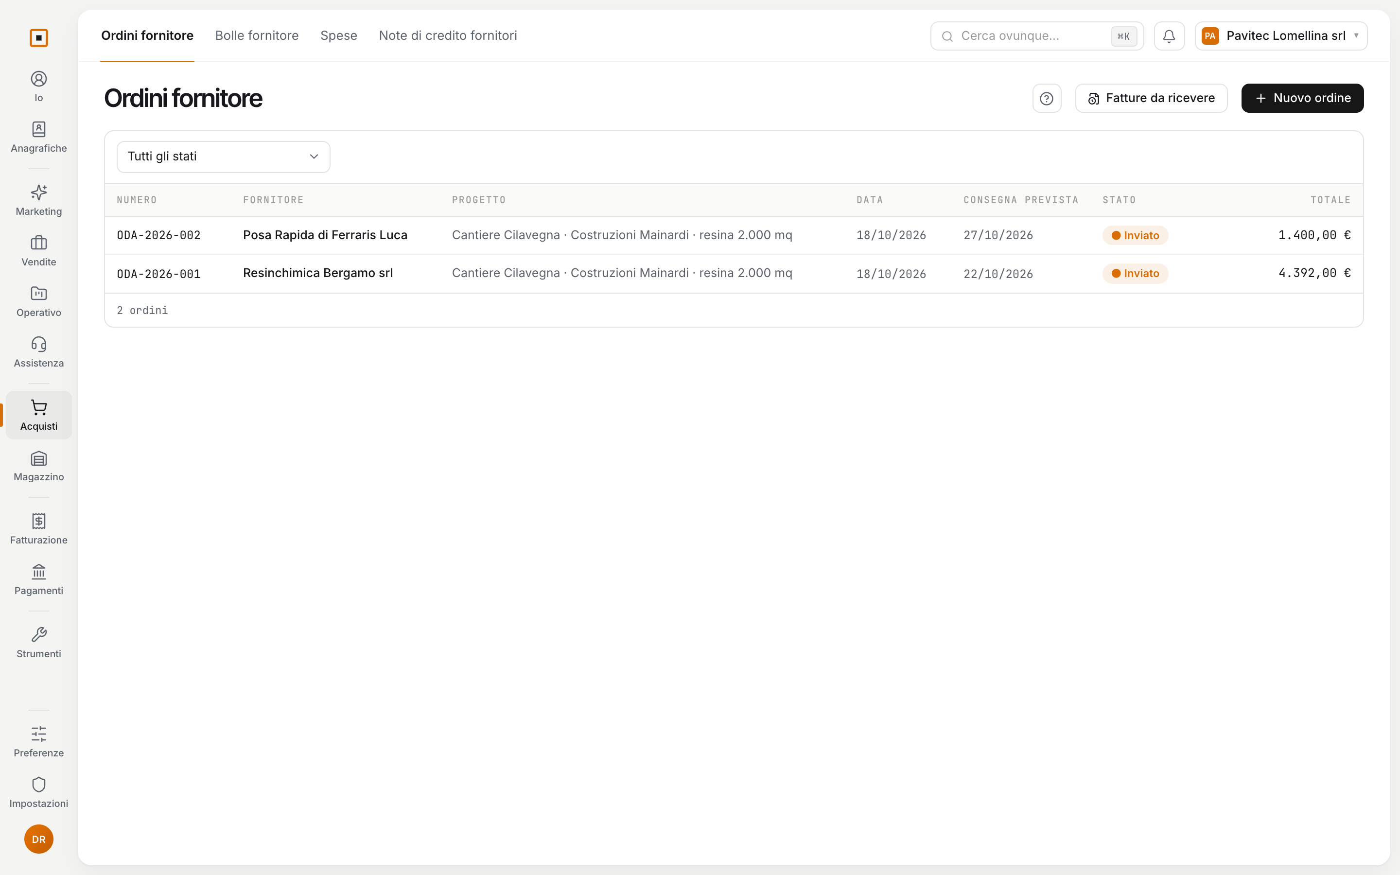Open the Marketing section

(39, 200)
